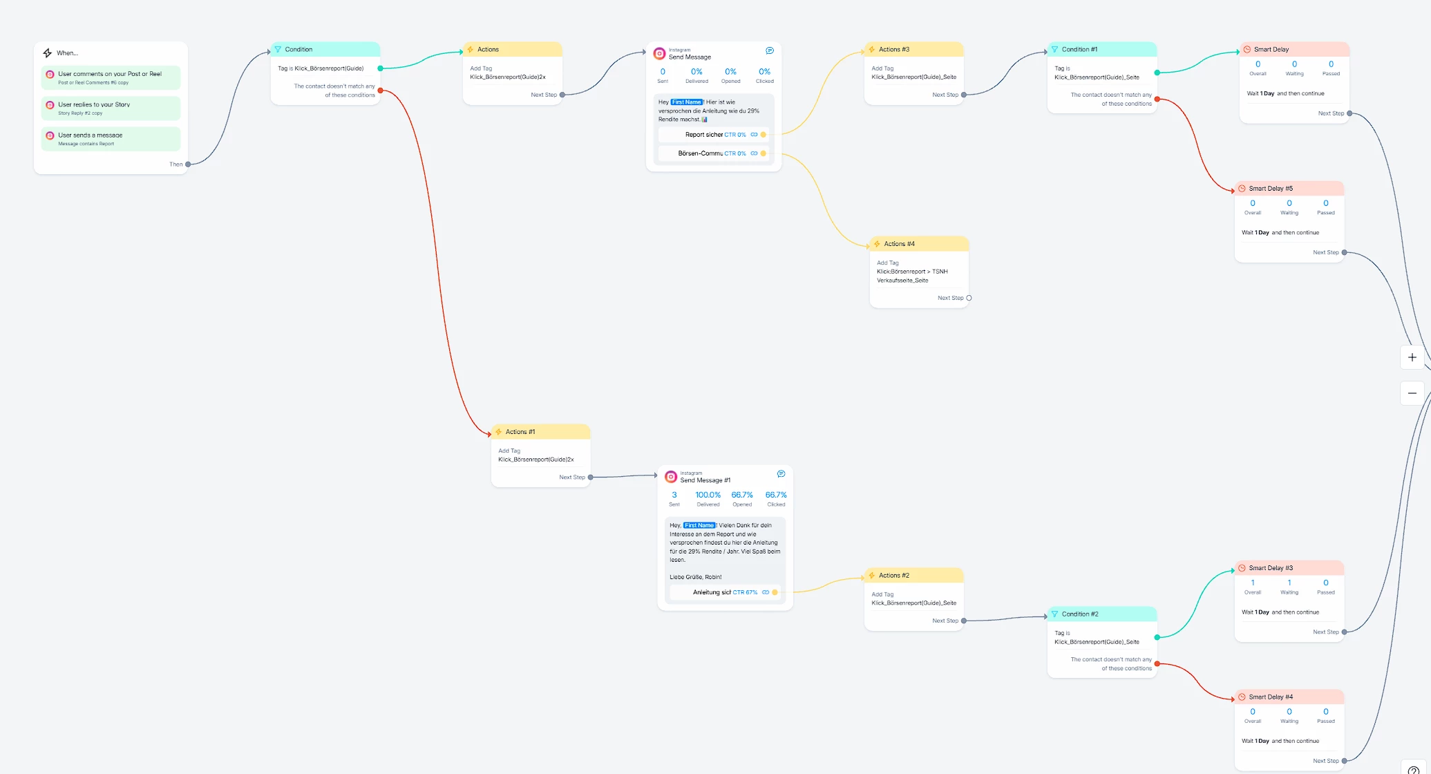Click Next Step connector on Smart Delay #3

[x=1345, y=632]
